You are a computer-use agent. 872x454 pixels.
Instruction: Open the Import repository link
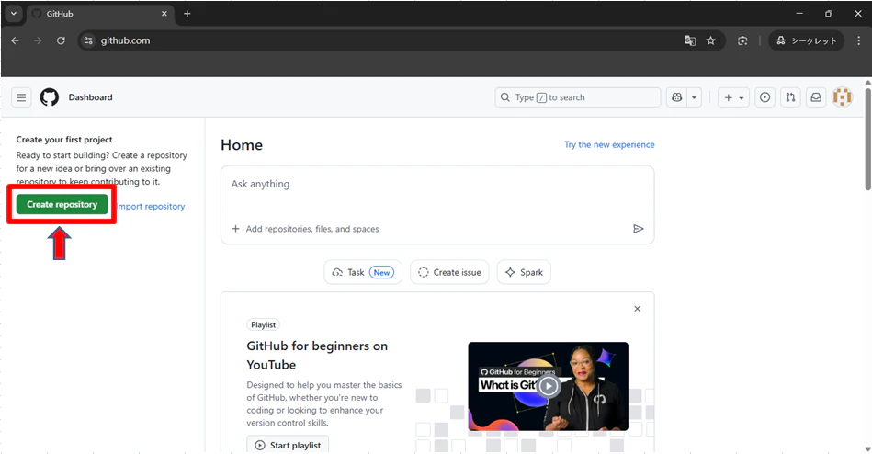[151, 207]
